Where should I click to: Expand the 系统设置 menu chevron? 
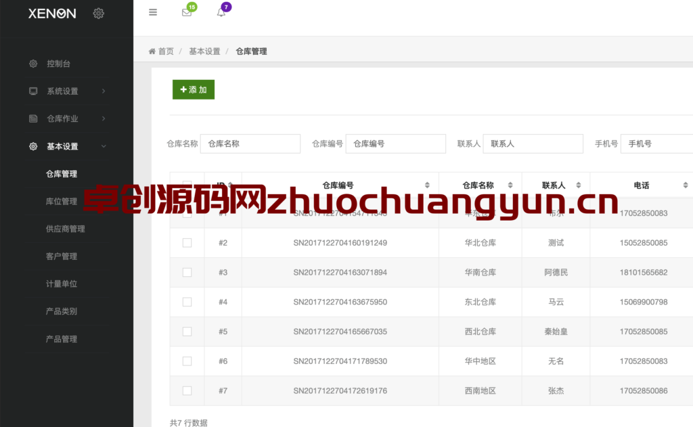click(104, 91)
